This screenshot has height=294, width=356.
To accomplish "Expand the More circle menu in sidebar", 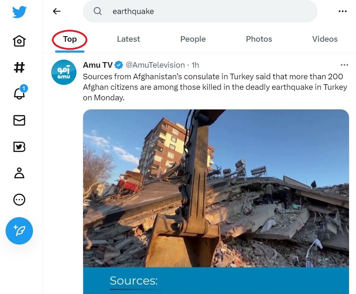I will pyautogui.click(x=19, y=200).
